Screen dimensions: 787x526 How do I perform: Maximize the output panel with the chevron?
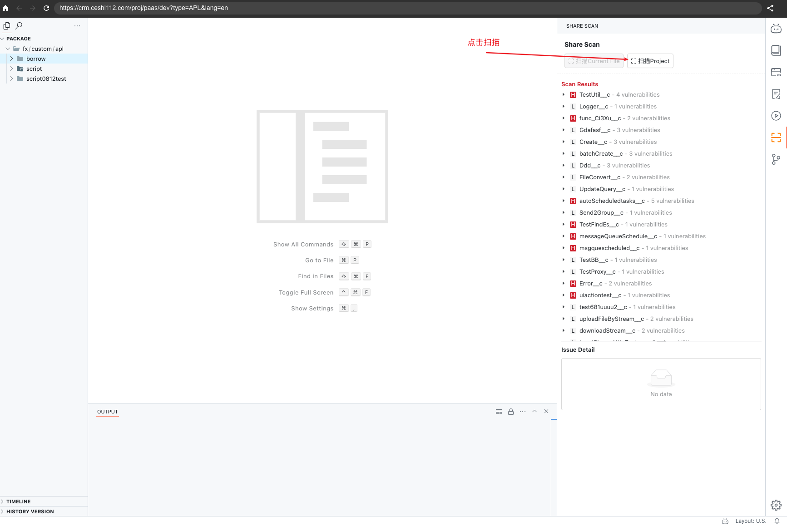coord(535,412)
